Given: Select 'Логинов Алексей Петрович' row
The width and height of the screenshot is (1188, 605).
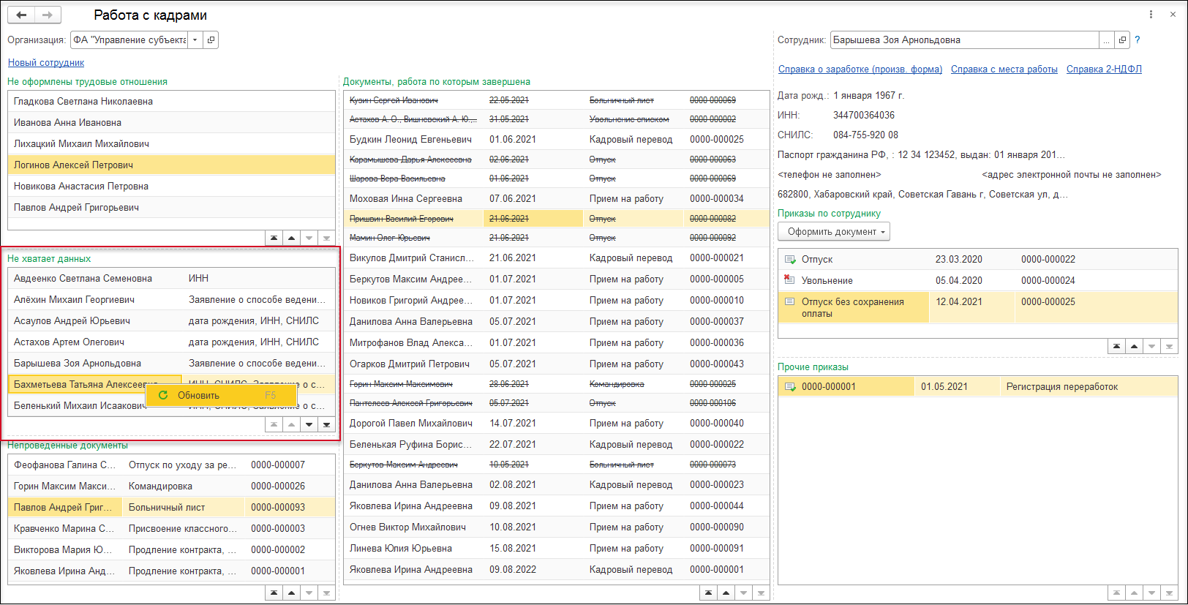Looking at the screenshot, I should pos(171,165).
